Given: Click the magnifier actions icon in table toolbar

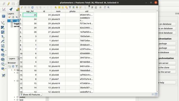Looking at the screenshot, I should pyautogui.click(x=109, y=8).
